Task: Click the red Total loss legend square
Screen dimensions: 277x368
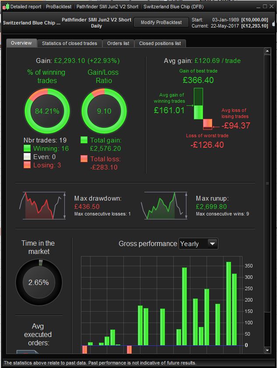Action: [84, 159]
